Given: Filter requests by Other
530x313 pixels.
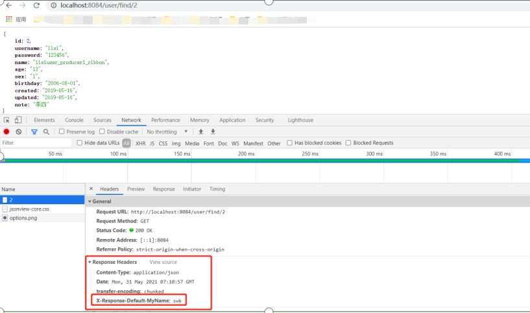Looking at the screenshot, I should click(274, 143).
